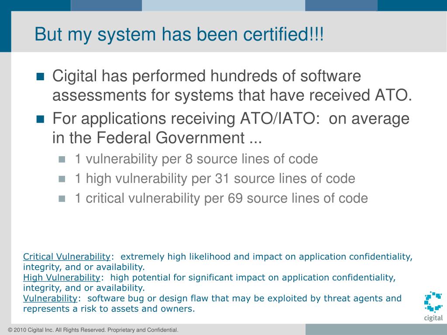The image size is (447, 335).
Task: Click 'software bug or design flaw' definition text
Action: [x=148, y=298]
